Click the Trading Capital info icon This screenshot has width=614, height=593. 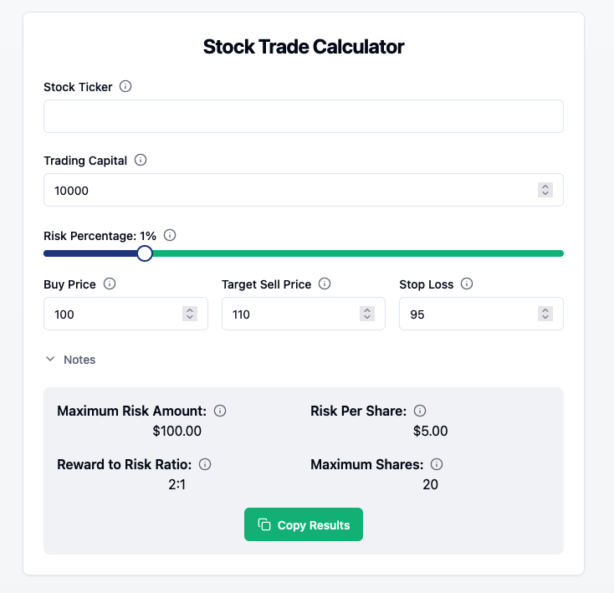141,160
